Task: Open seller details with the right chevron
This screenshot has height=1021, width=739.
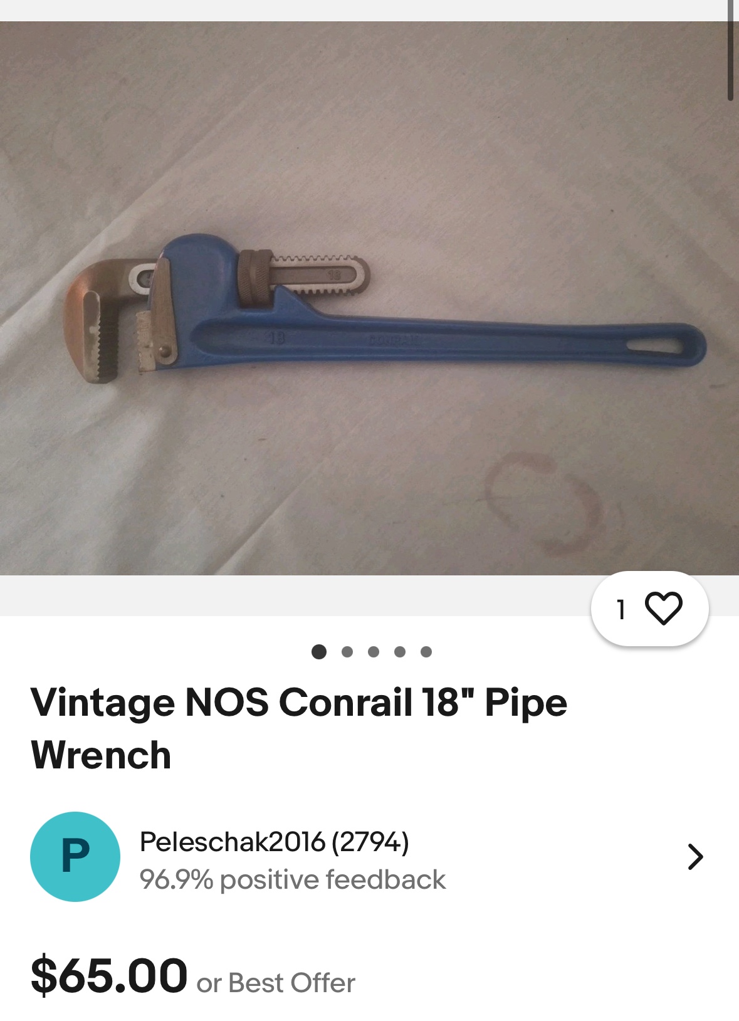Action: (x=695, y=857)
